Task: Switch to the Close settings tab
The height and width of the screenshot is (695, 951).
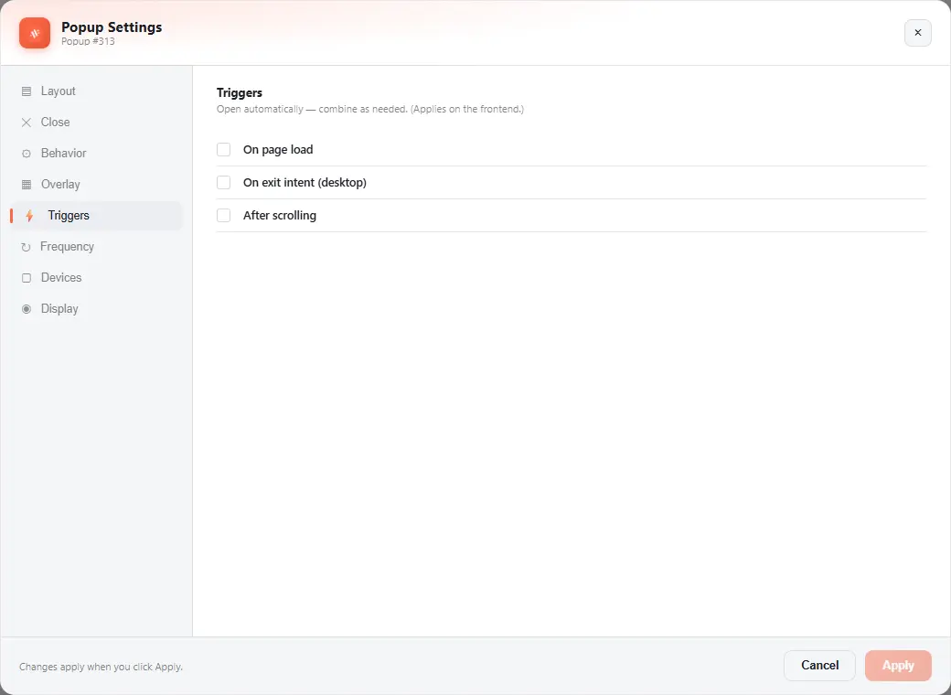Action: (x=96, y=123)
